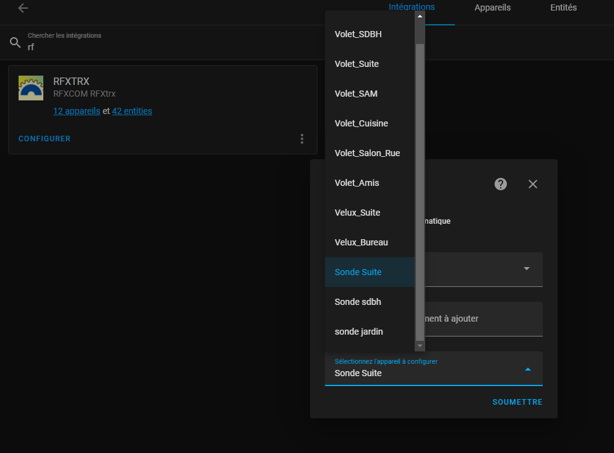Select the Volet_Salon_Rue option
The height and width of the screenshot is (453, 614).
tap(367, 153)
